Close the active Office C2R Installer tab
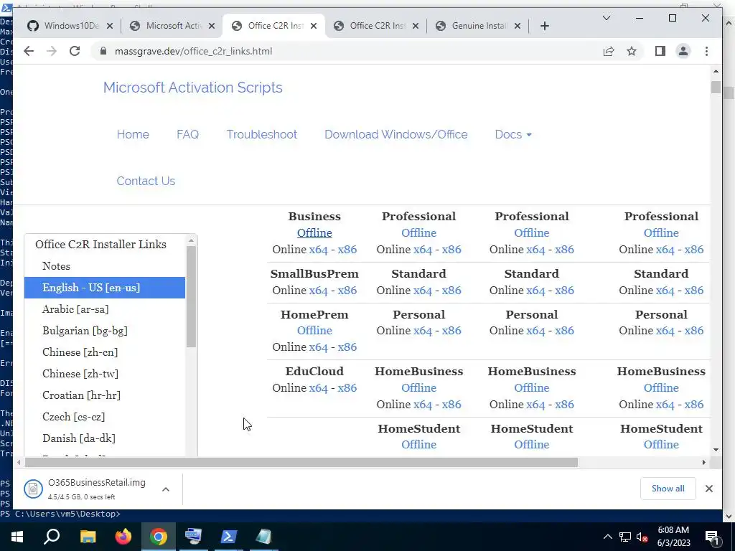Screen dimensions: 735x551 (314, 26)
